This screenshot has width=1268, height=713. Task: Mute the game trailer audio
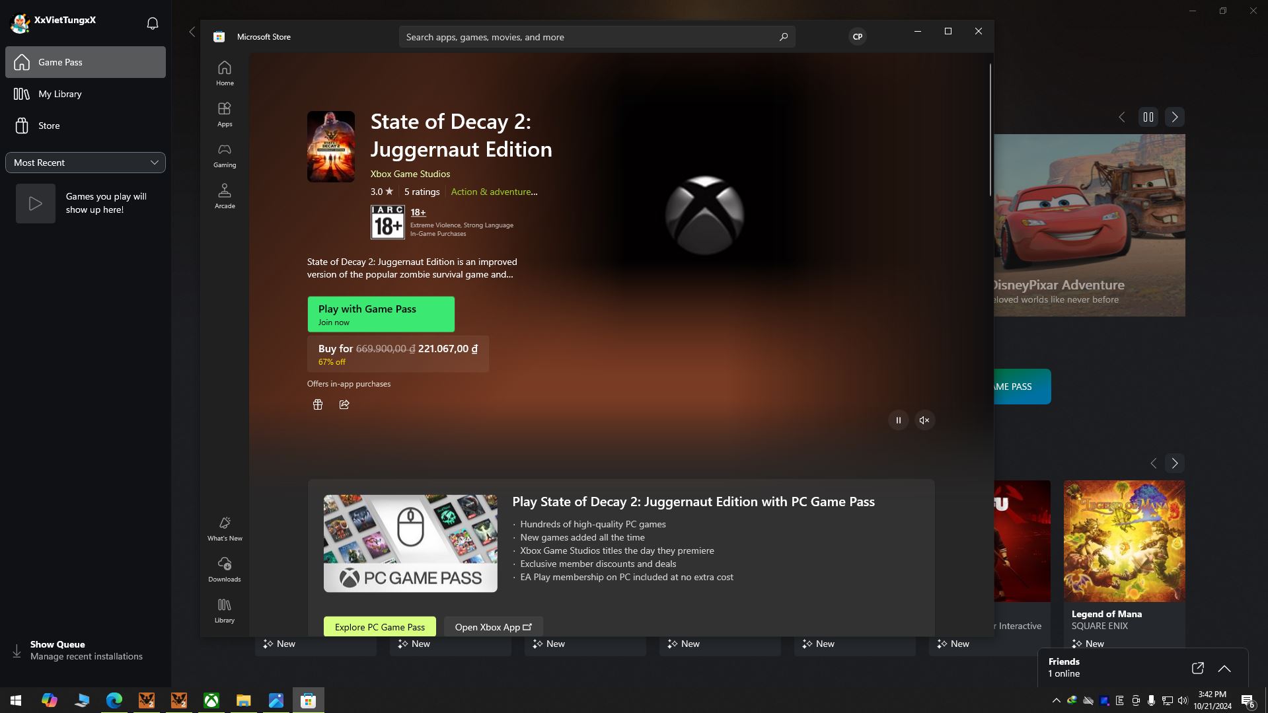(x=924, y=420)
